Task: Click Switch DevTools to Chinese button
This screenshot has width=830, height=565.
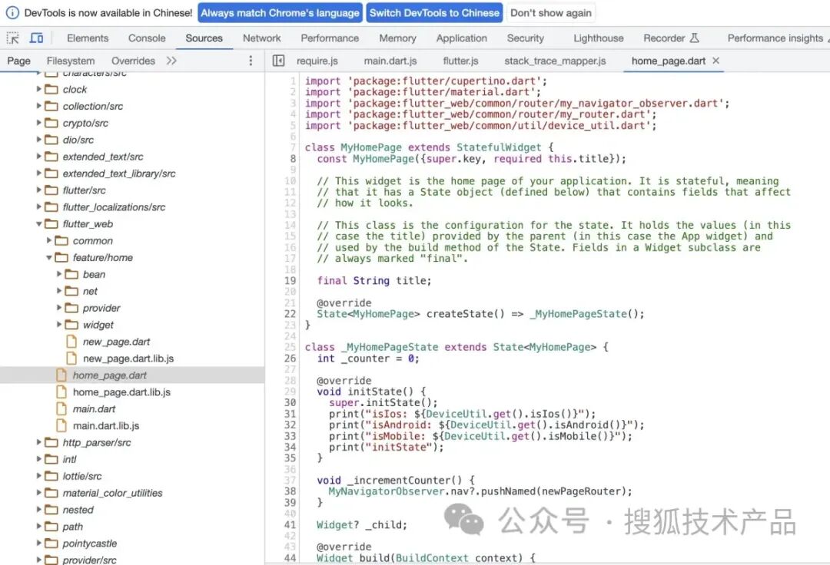Action: (x=434, y=13)
